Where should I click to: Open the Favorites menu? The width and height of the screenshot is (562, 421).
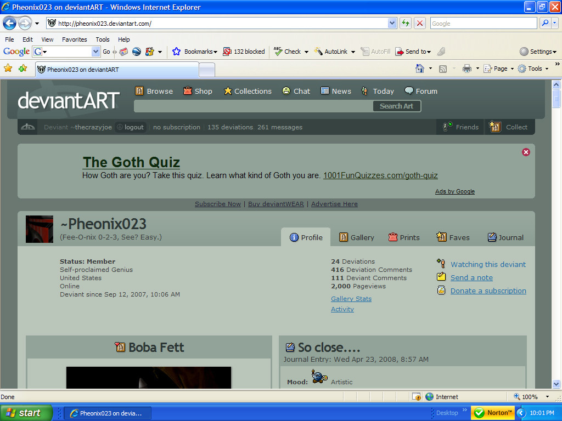tap(75, 39)
